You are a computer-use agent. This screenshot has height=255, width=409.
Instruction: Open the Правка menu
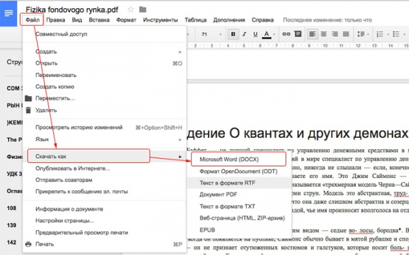pos(56,20)
